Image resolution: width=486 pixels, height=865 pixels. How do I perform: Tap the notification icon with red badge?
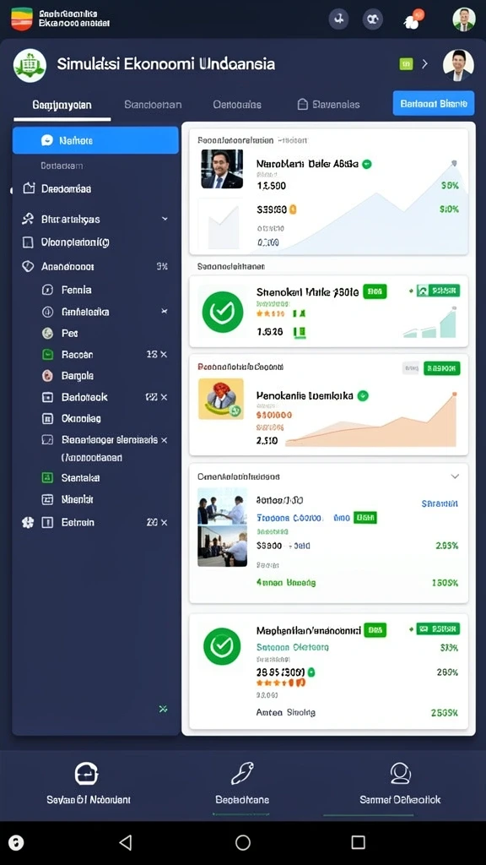pos(413,19)
